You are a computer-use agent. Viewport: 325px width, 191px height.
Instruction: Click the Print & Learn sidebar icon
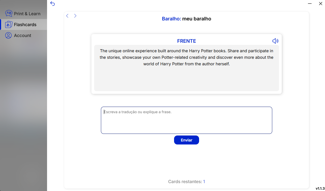click(9, 14)
